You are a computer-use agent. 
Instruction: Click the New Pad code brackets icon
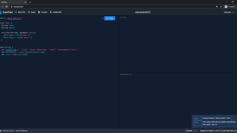16,12
